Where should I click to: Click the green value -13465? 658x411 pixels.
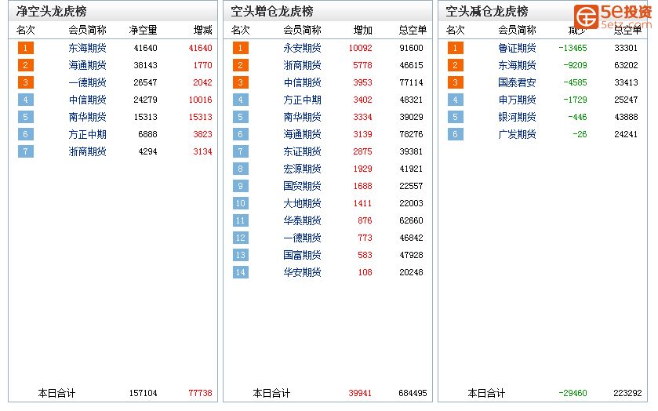(573, 48)
